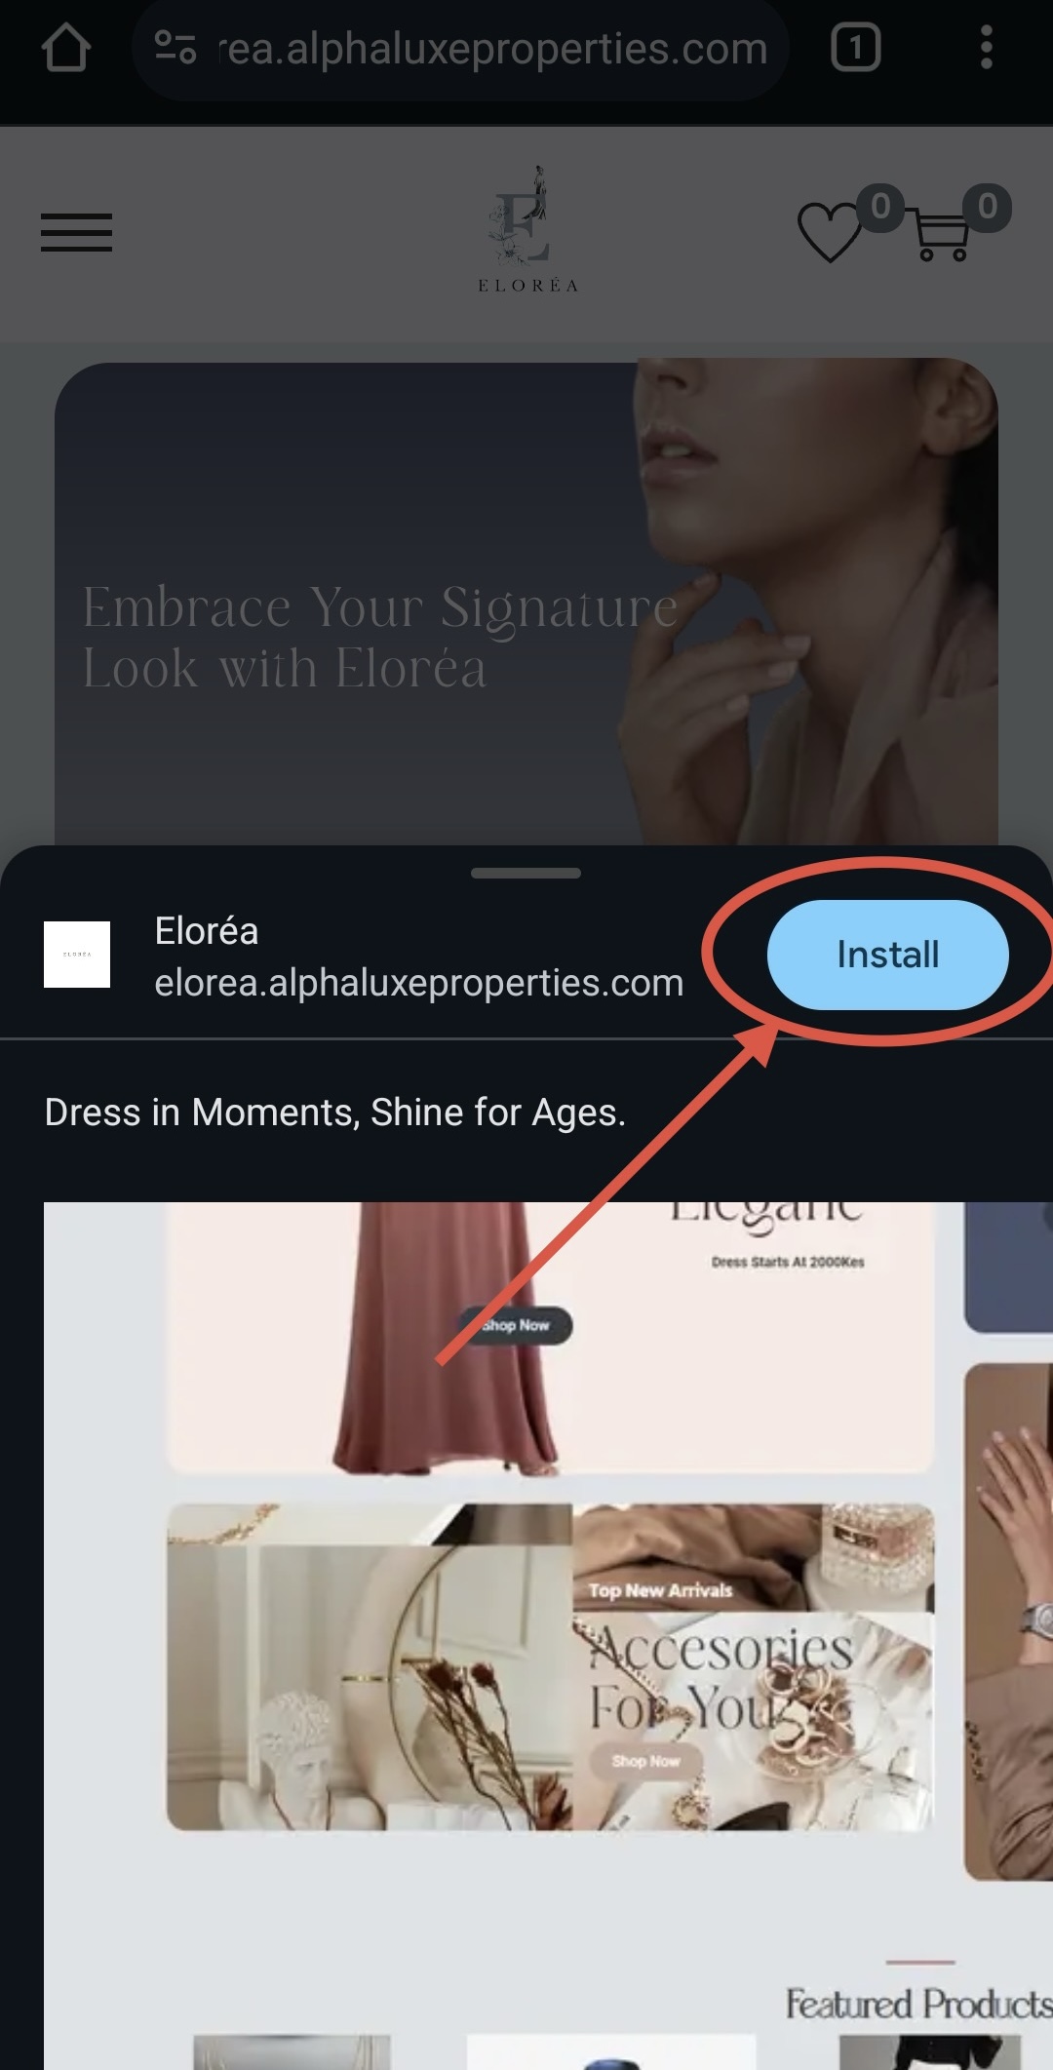Open the shopping cart icon

pos(941,235)
